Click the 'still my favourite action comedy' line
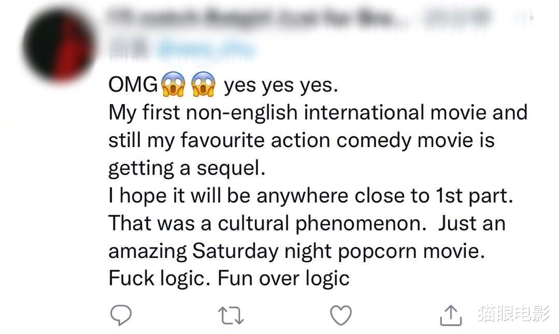 pos(302,140)
